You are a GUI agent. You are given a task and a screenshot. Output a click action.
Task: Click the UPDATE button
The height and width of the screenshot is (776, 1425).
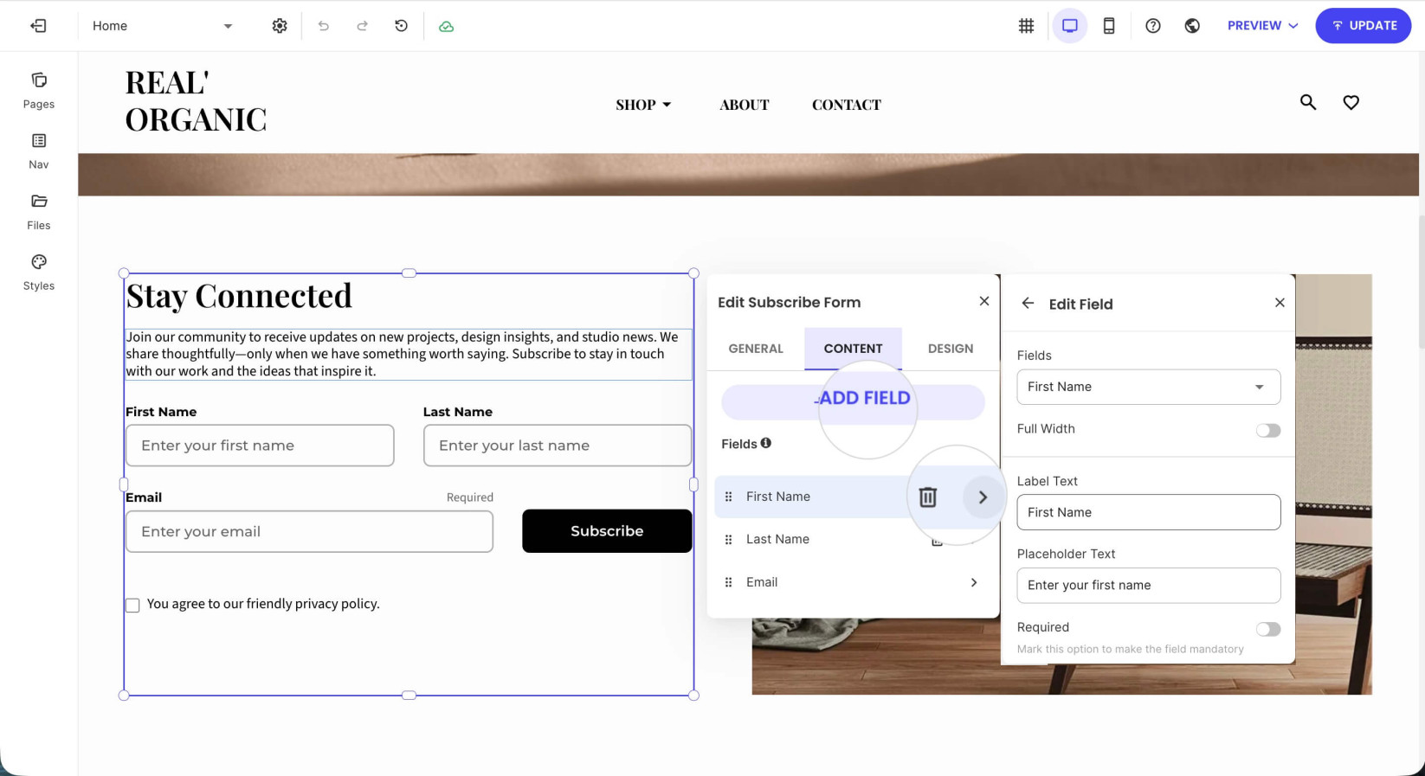click(x=1364, y=26)
